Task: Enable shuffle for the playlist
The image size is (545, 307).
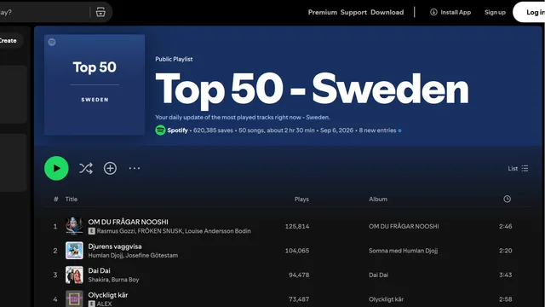Action: tap(86, 169)
